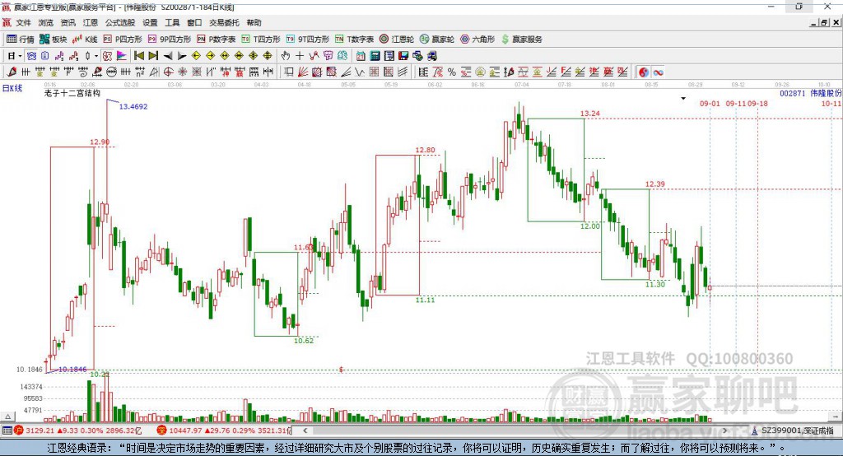Click the colored flag icon
This screenshot has width=843, height=456.
122,56
